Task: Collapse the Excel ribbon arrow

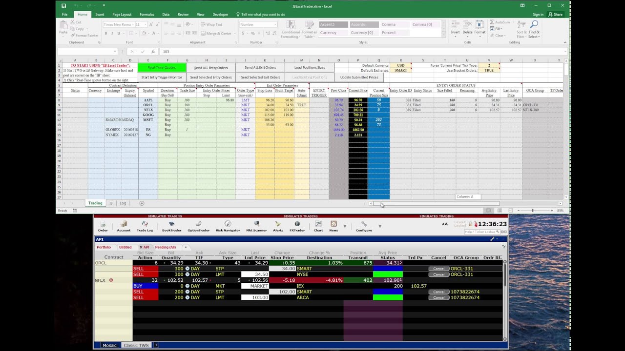Action: (x=565, y=42)
